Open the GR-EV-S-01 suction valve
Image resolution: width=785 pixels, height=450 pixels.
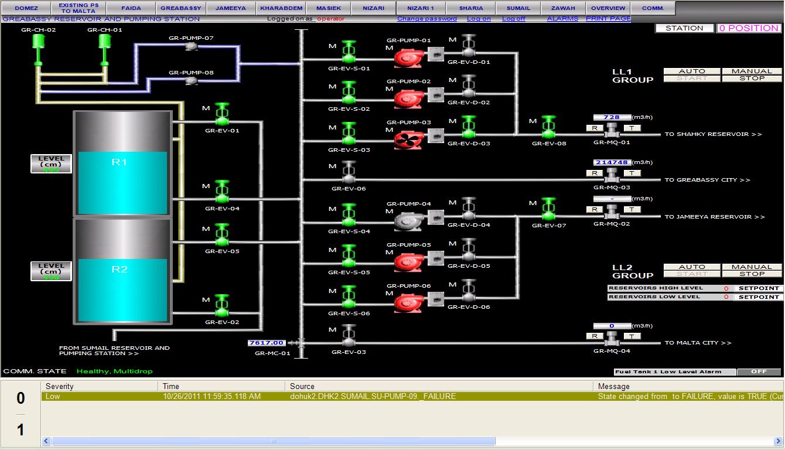coord(349,52)
